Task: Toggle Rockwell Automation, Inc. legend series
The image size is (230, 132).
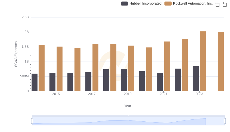Action: click(x=189, y=3)
